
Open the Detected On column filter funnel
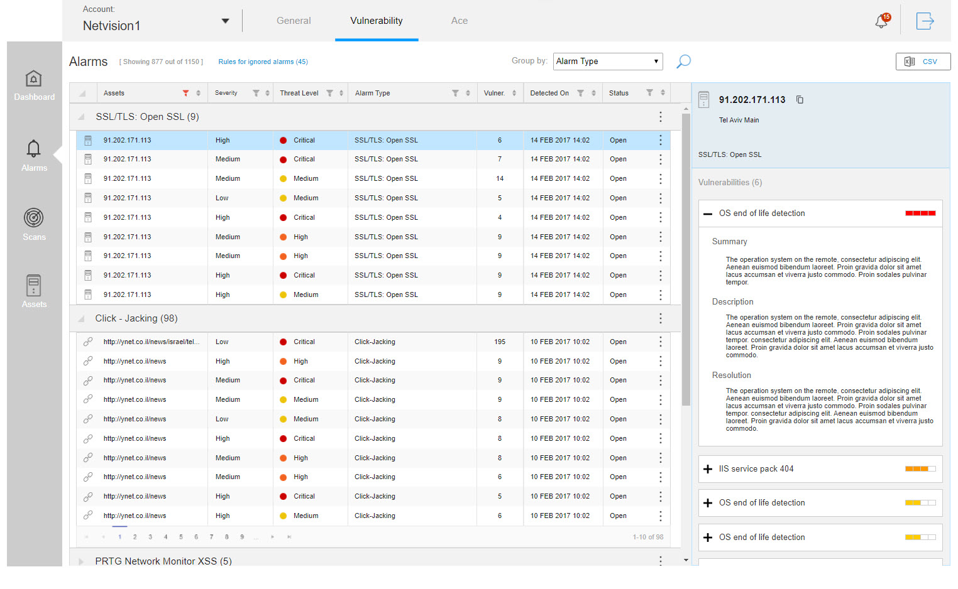tap(580, 93)
